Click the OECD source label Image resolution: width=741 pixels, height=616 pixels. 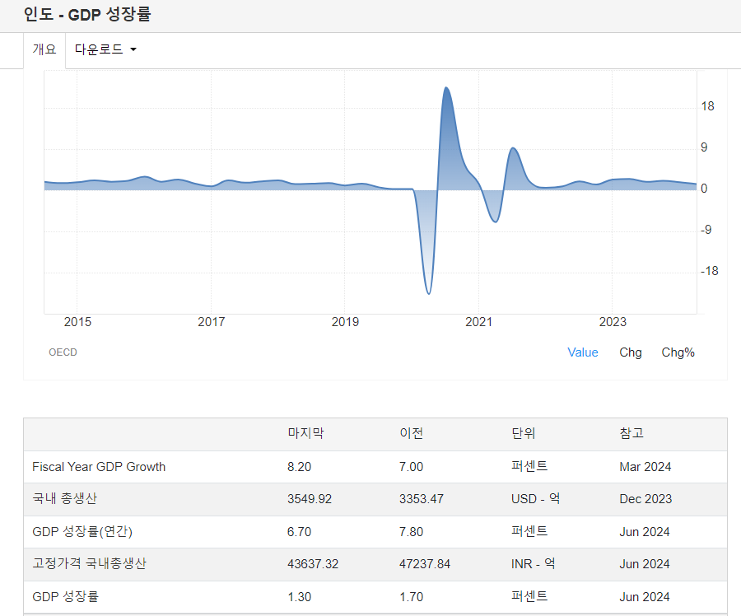63,352
